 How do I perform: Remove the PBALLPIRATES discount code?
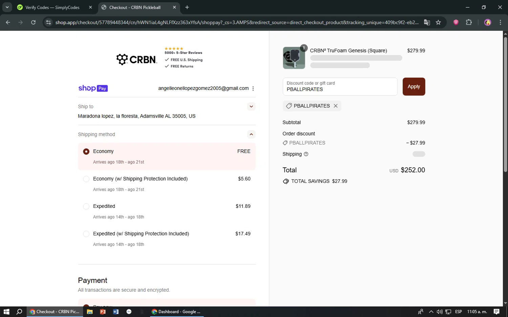336,106
